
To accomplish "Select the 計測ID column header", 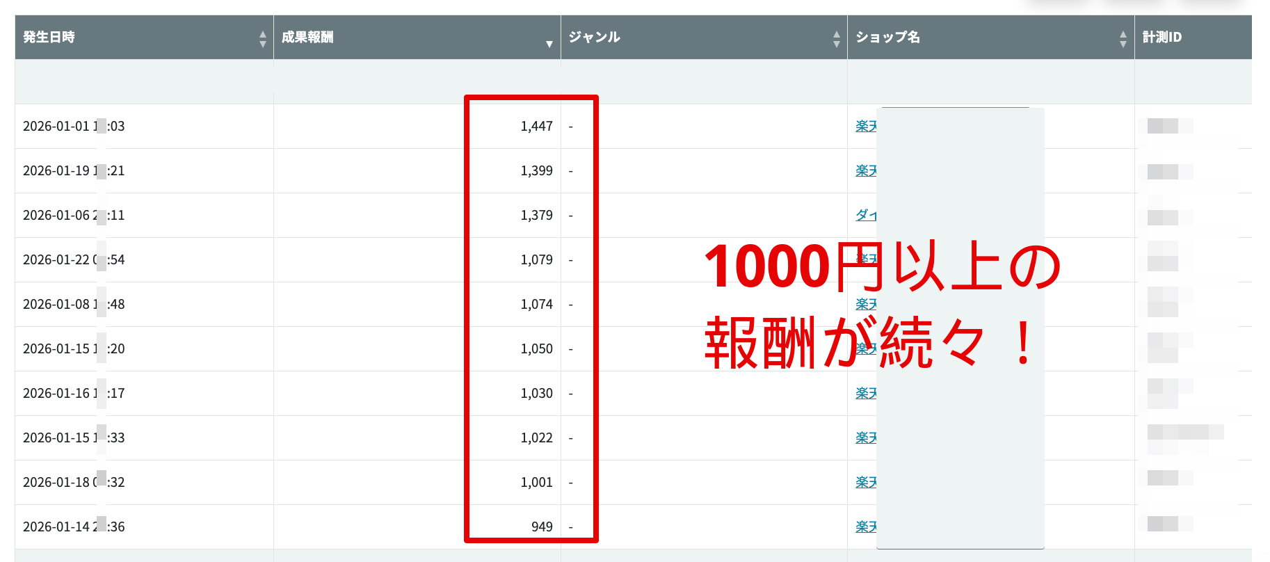I will point(1162,38).
